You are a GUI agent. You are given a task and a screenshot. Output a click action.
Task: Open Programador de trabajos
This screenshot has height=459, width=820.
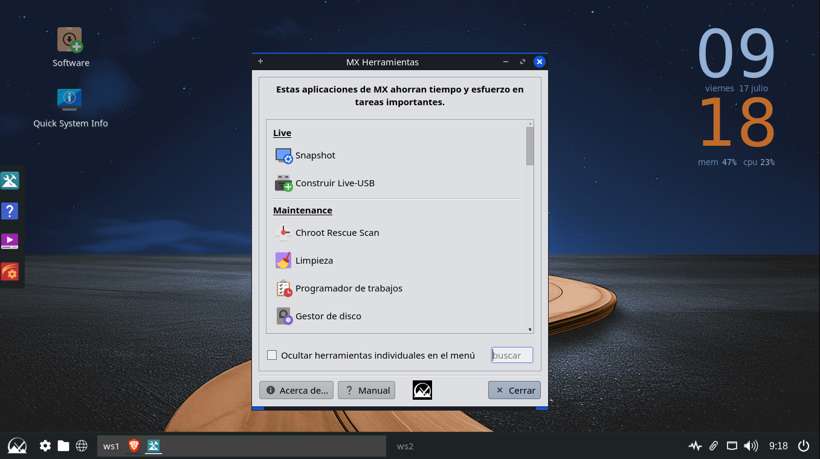338,288
